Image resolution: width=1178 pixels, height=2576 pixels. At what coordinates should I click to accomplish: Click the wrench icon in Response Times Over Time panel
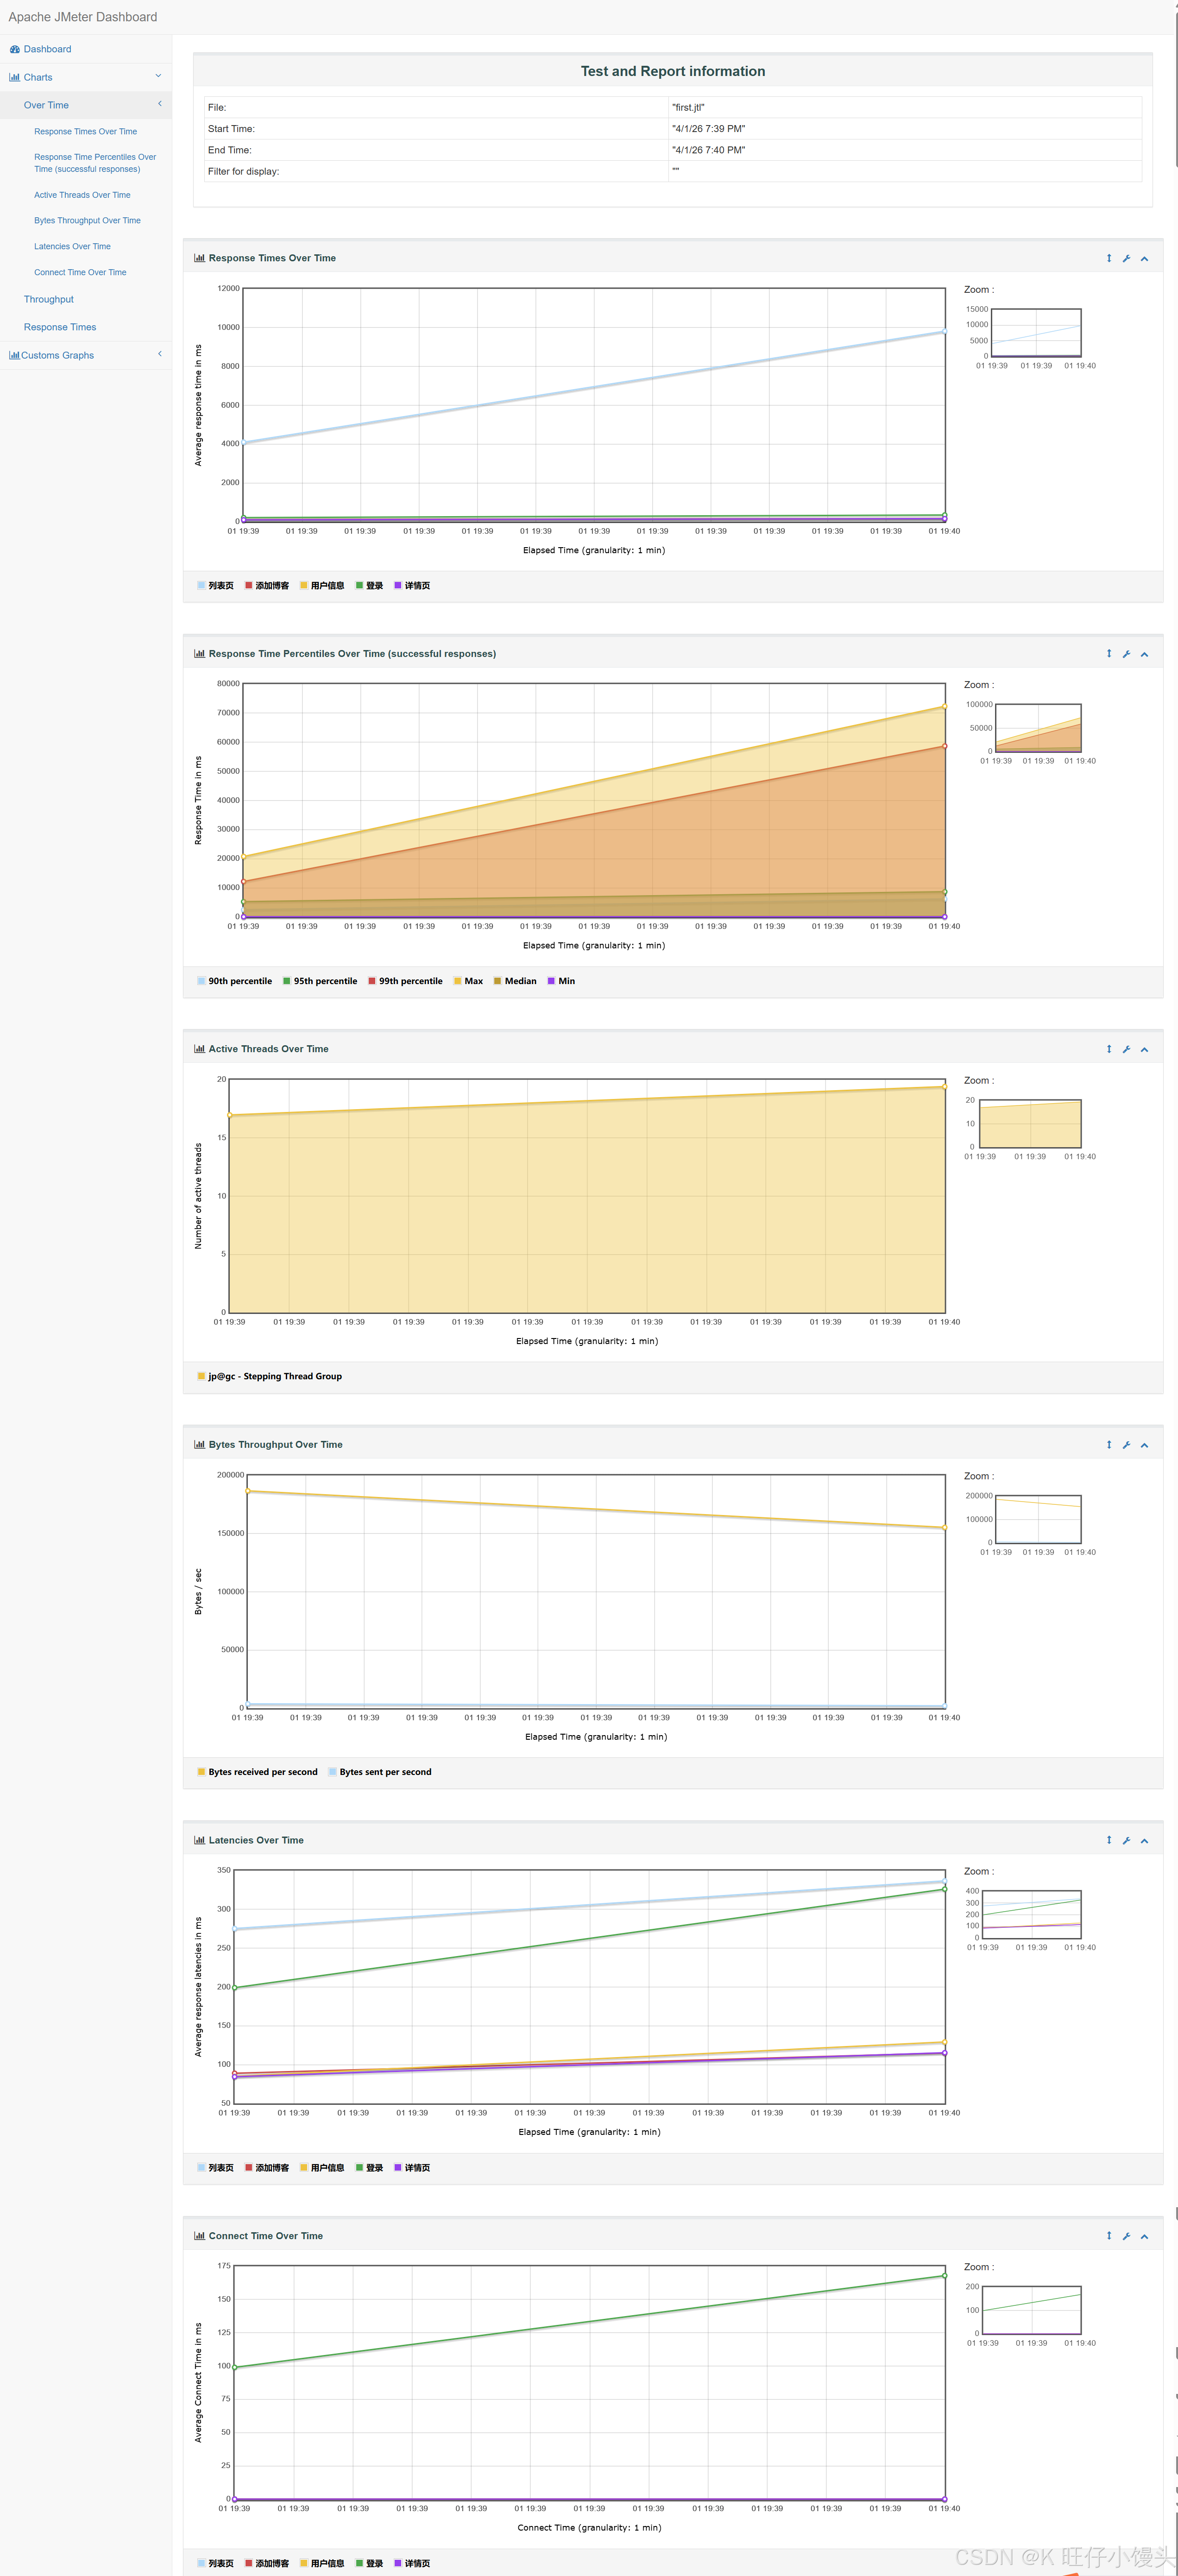(1126, 259)
